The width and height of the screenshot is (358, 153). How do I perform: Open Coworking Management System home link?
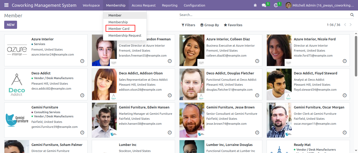pyautogui.click(x=44, y=5)
